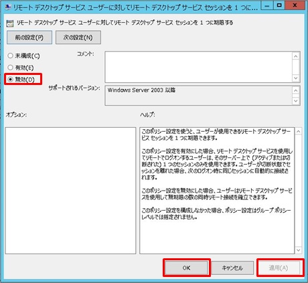The image size is (308, 283).
Task: Confirm with the OK button
Action: (x=186, y=268)
